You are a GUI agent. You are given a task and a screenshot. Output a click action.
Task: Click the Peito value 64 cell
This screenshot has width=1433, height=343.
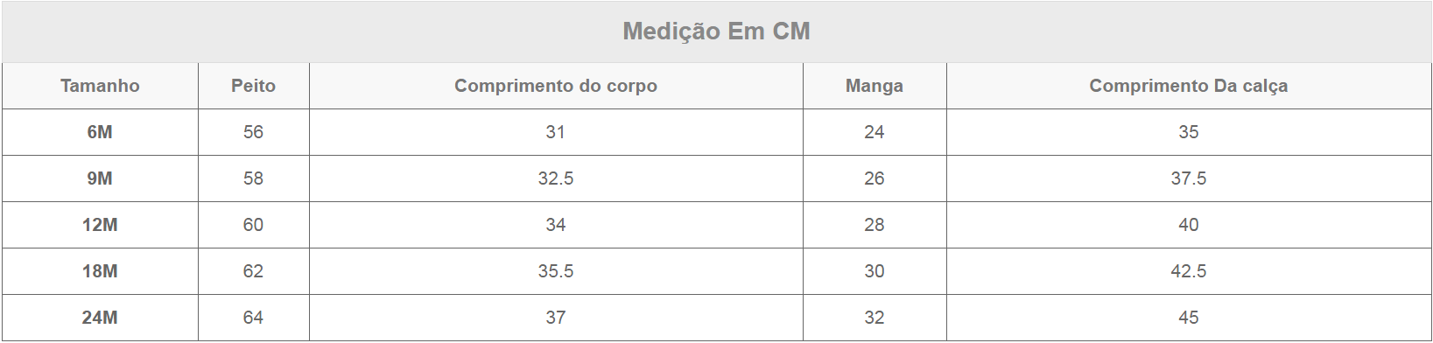pyautogui.click(x=253, y=318)
